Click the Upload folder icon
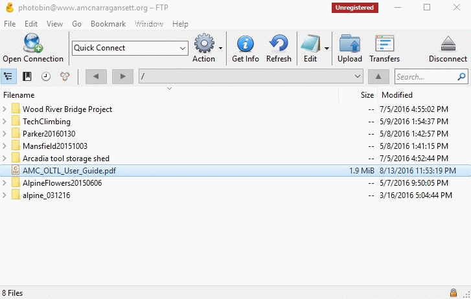The height and width of the screenshot is (299, 471). pyautogui.click(x=350, y=44)
